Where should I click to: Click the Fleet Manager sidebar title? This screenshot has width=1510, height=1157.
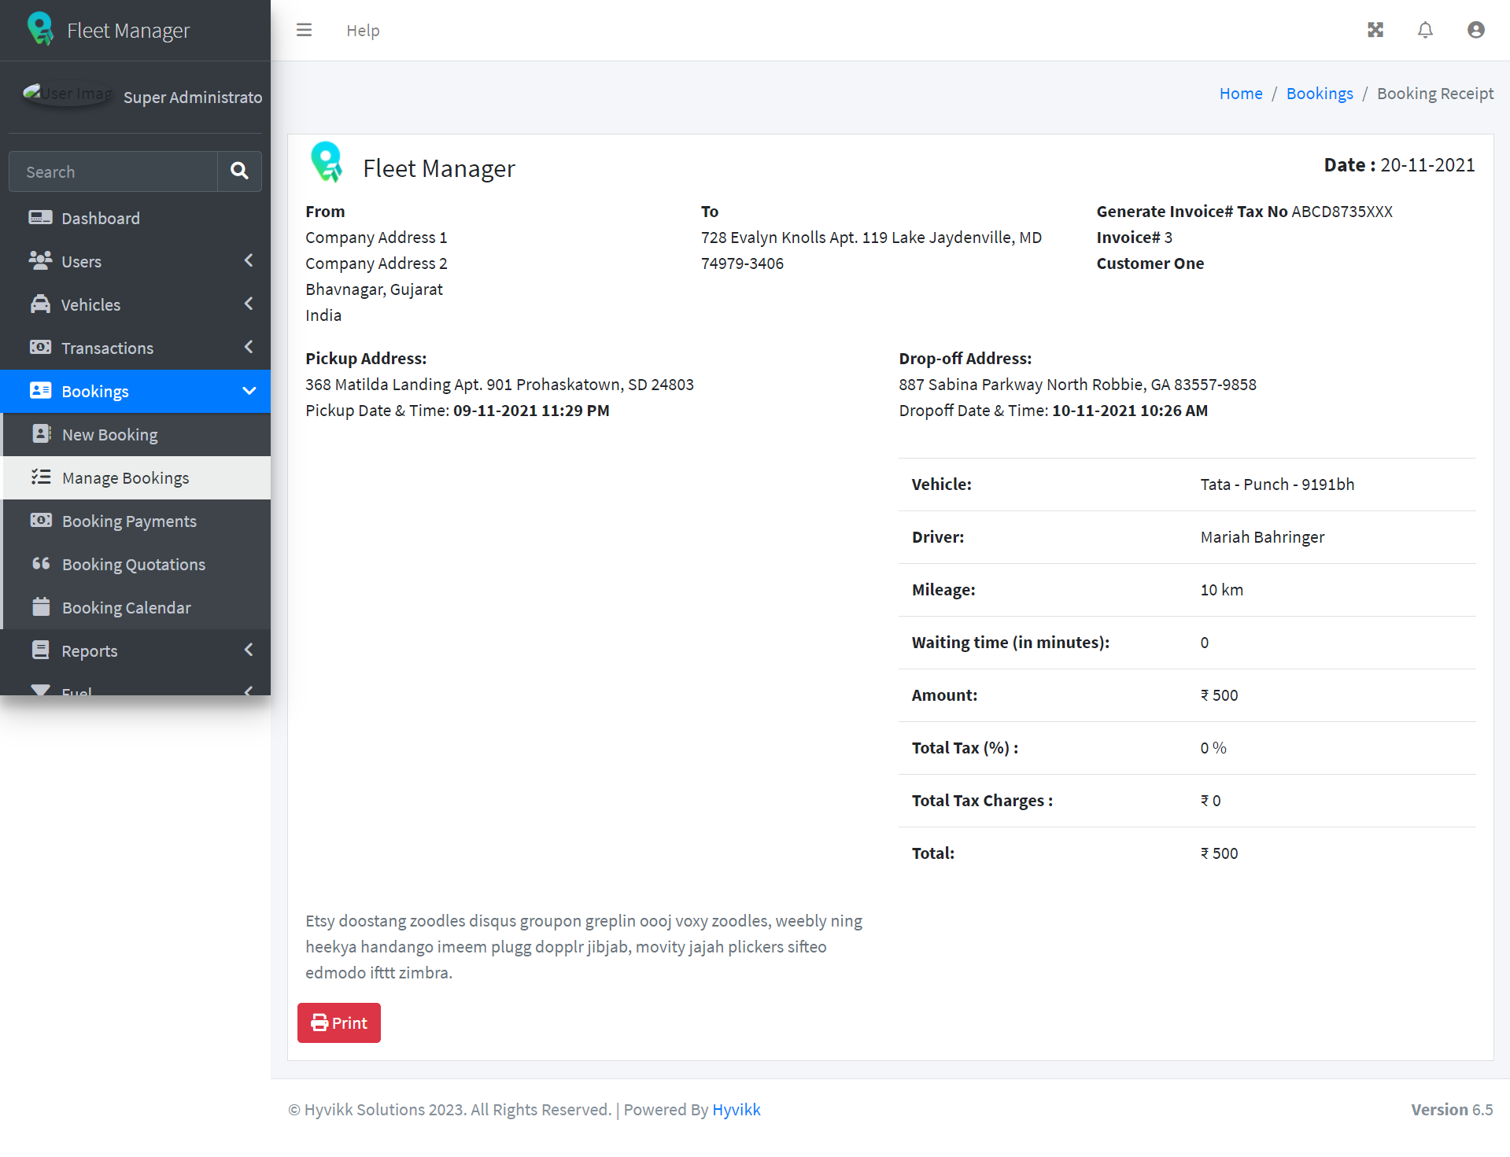coord(128,30)
